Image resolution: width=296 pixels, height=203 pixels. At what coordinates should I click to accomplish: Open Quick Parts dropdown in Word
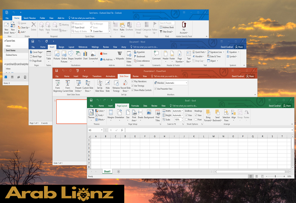point(199,52)
